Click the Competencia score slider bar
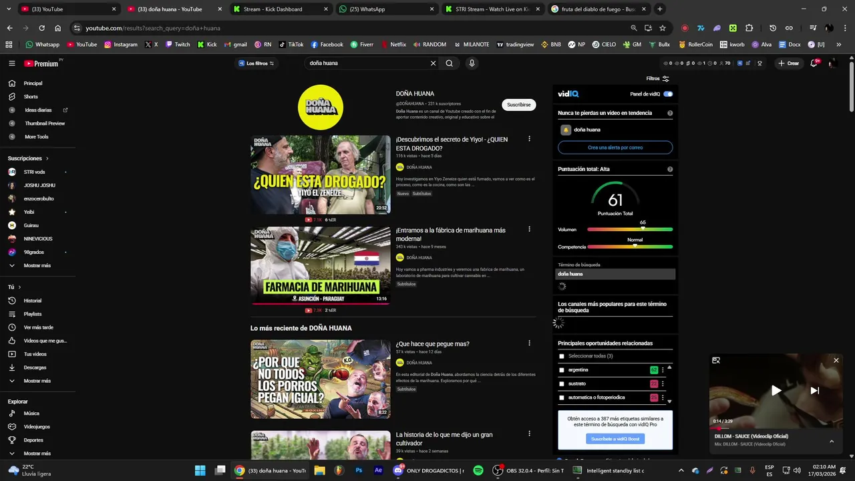This screenshot has height=481, width=855. click(x=630, y=247)
